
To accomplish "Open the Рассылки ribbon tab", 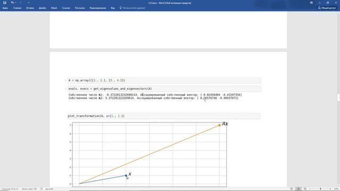I will [80, 8].
